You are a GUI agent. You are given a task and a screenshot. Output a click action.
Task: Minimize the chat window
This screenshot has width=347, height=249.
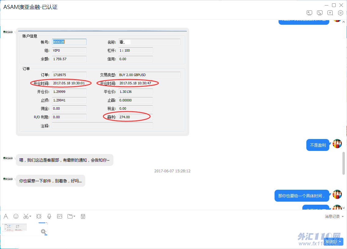point(327,5)
